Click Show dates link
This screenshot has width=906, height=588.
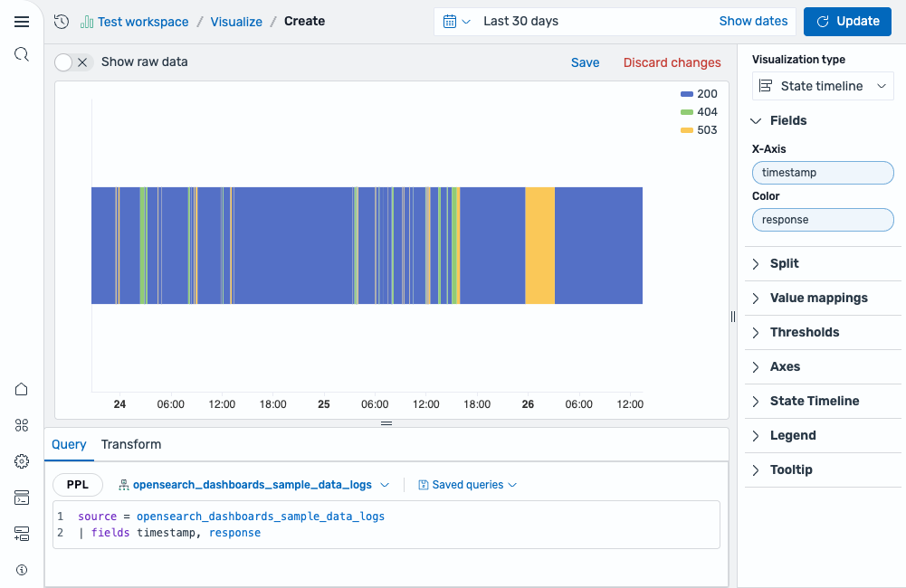753,22
